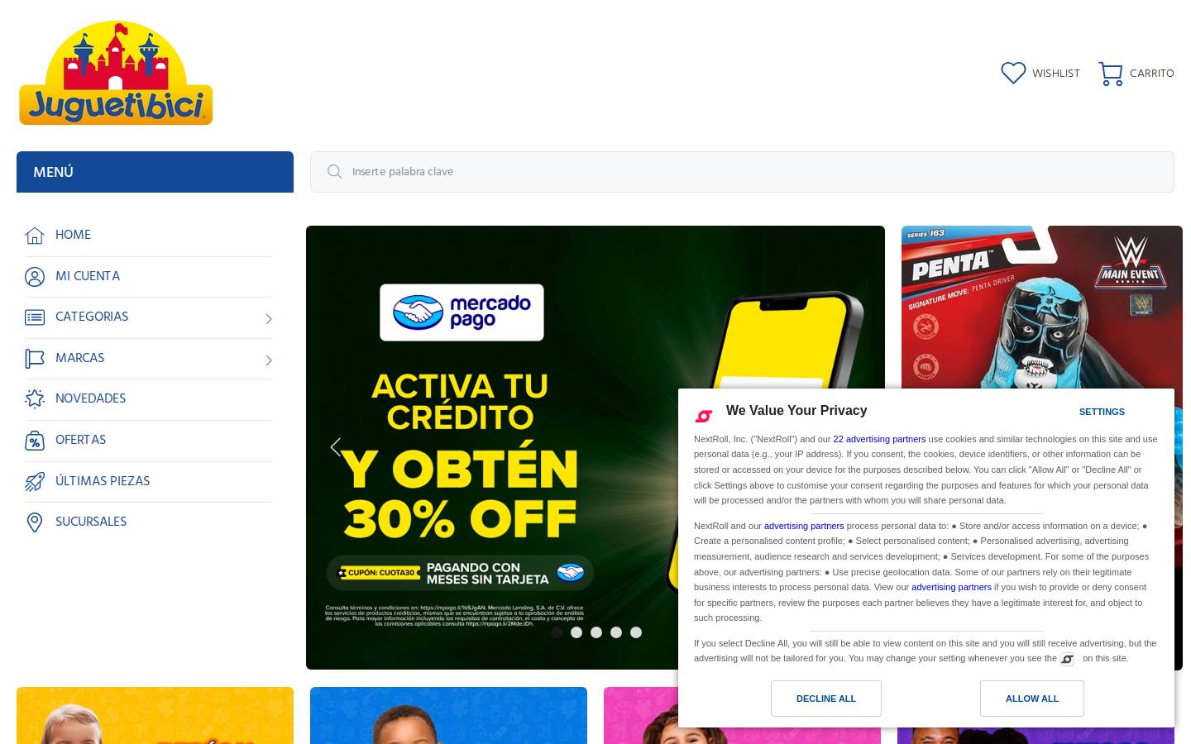Click the Home house icon
This screenshot has width=1191, height=744.
(x=35, y=236)
